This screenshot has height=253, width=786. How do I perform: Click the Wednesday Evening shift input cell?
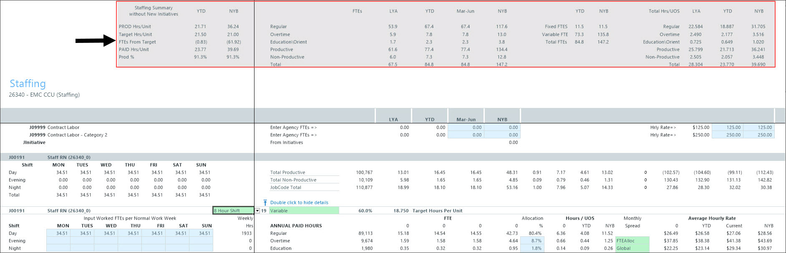point(106,241)
